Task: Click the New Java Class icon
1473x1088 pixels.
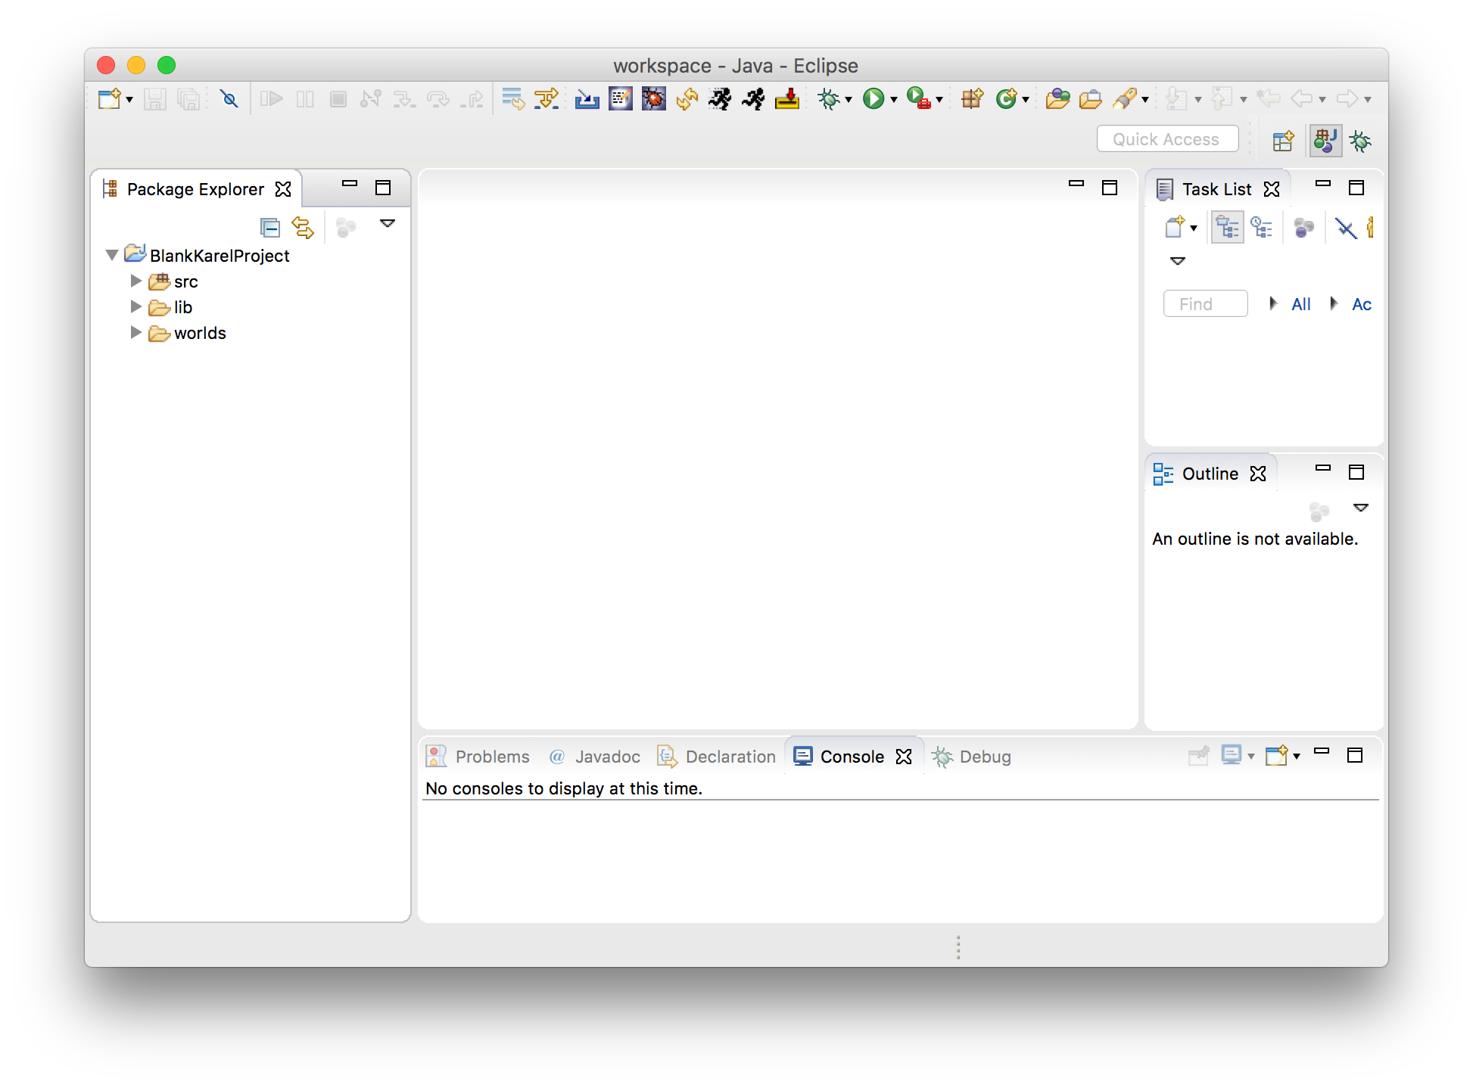Action: (1006, 99)
